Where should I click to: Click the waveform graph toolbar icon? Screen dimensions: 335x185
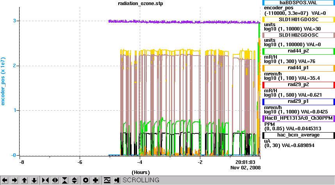tap(107, 180)
